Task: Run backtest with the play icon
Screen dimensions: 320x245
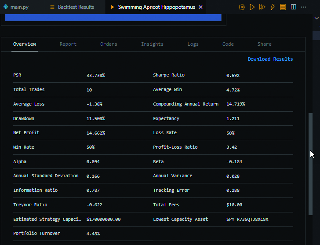Action: (252, 7)
